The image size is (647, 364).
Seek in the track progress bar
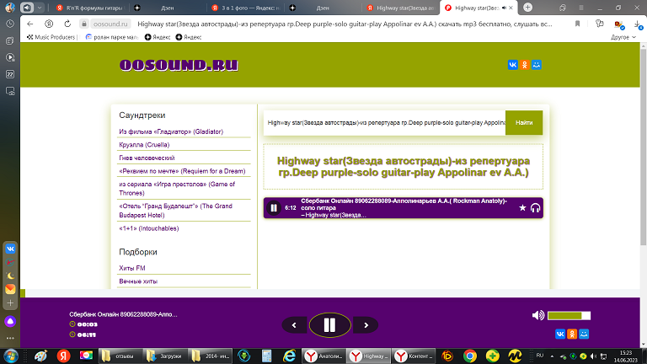click(330, 293)
